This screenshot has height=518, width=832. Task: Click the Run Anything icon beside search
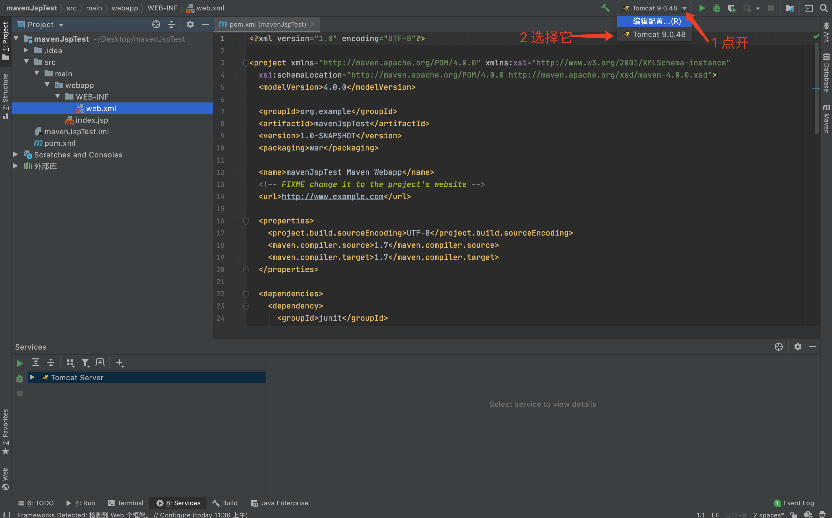click(x=809, y=8)
